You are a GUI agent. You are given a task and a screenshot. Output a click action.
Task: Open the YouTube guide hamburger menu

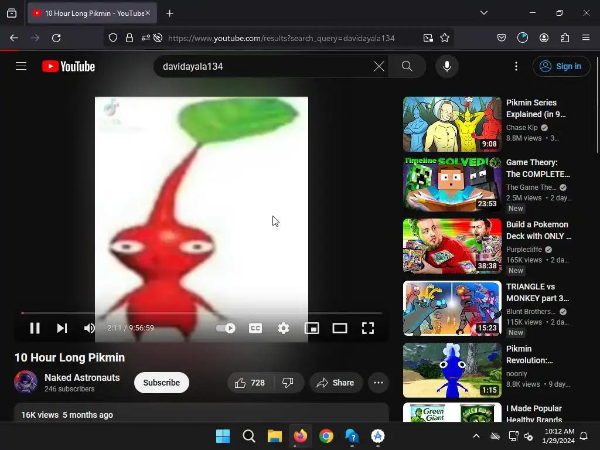coord(21,66)
